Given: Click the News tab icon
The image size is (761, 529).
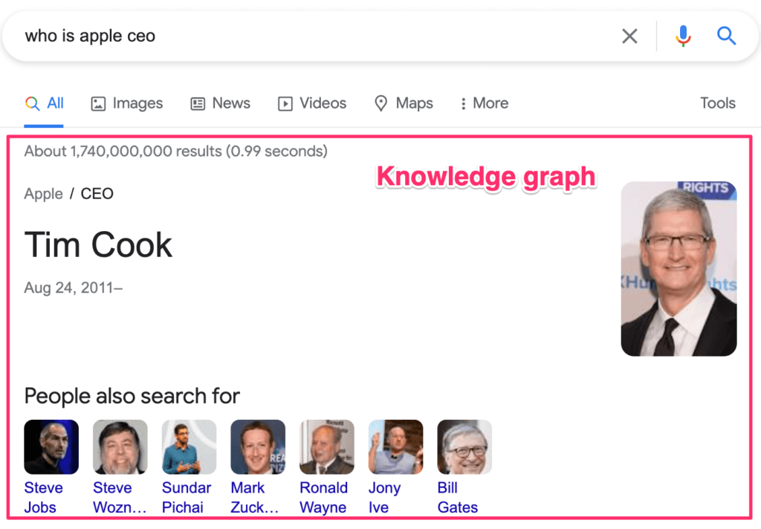Looking at the screenshot, I should coord(197,103).
